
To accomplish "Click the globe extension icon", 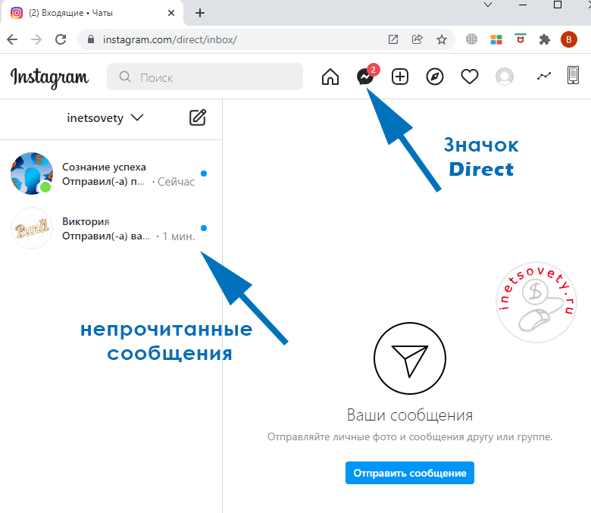I will 471,39.
